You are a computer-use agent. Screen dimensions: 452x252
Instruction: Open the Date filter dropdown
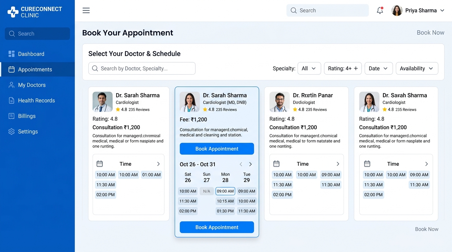(378, 68)
